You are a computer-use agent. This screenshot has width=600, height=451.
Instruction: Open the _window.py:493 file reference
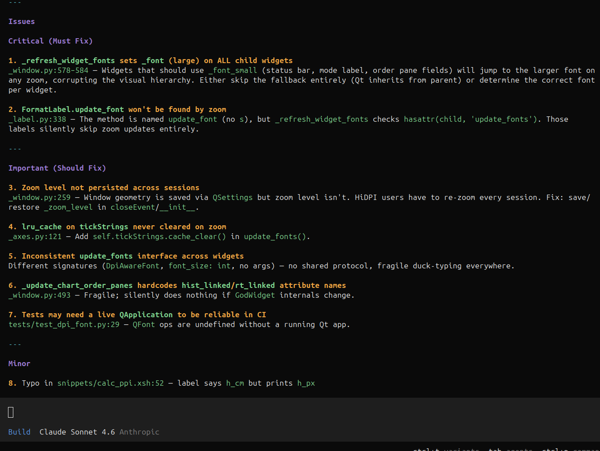coord(40,295)
